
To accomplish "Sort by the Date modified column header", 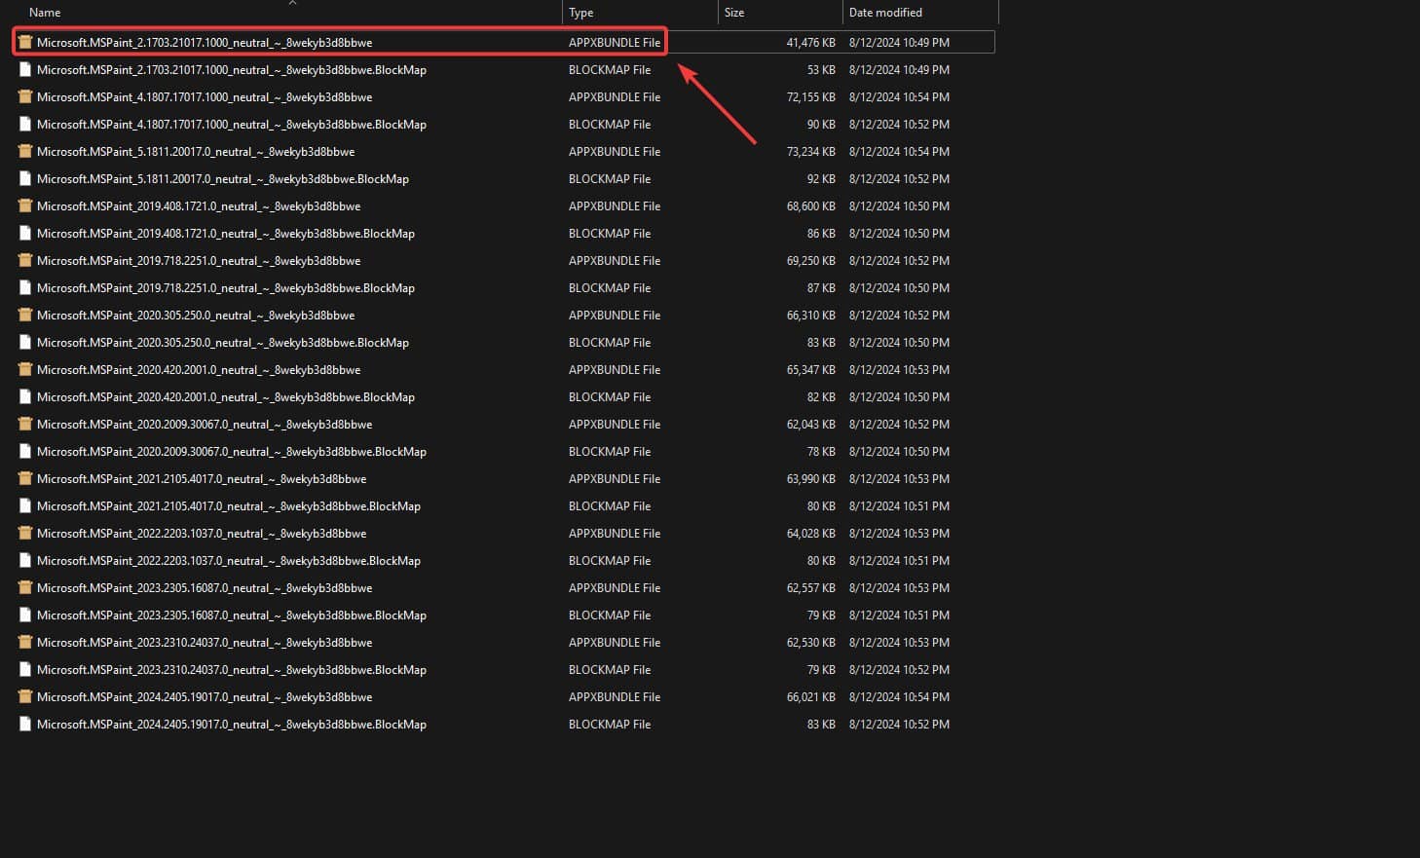I will (x=885, y=13).
